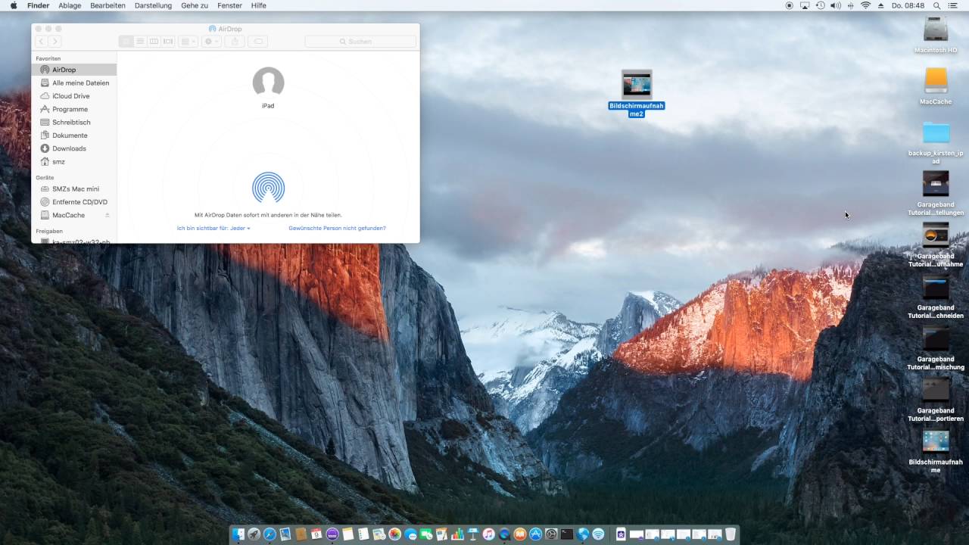Open Terminal from the Dock

click(567, 534)
